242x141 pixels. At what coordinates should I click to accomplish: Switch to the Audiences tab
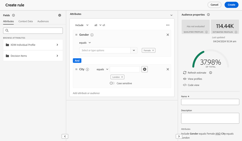43,21
